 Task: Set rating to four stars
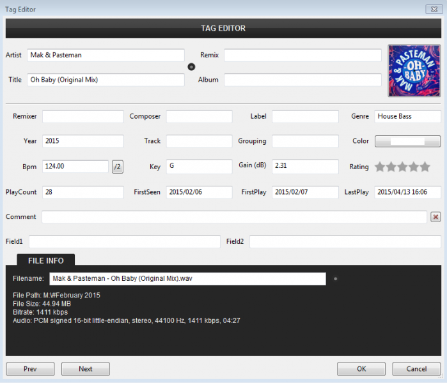click(413, 167)
